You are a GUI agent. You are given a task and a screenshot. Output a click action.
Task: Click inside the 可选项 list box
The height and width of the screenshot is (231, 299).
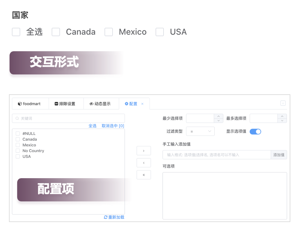pos(225,196)
